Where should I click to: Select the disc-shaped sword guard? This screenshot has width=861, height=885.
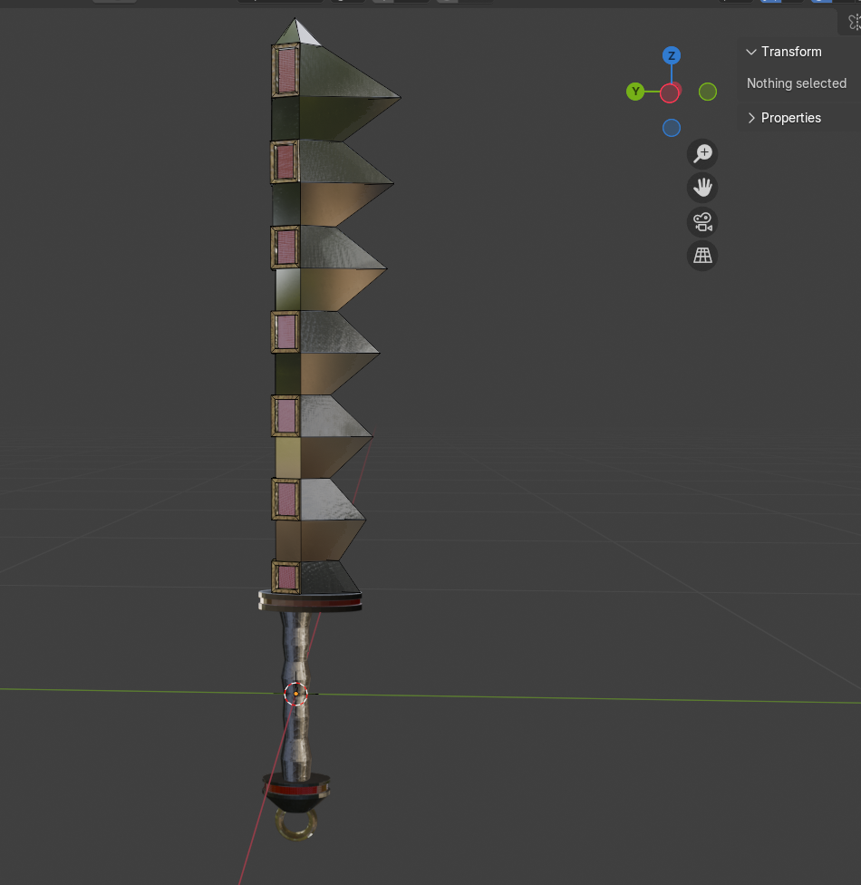click(x=310, y=600)
